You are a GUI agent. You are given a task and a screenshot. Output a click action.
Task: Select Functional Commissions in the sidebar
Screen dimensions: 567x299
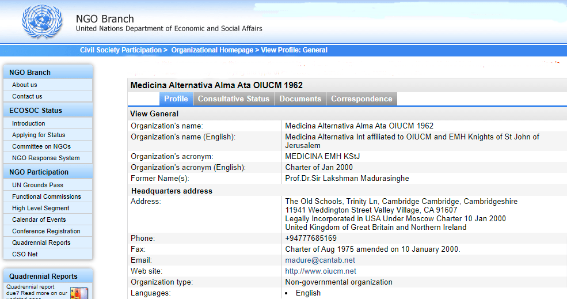47,196
